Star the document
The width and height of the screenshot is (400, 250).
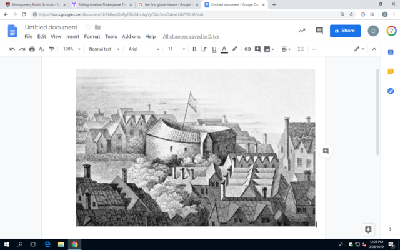point(88,27)
